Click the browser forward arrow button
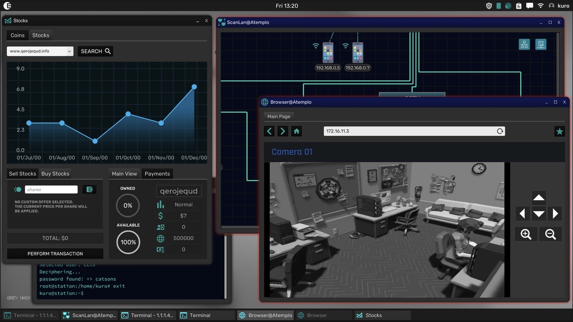 point(283,131)
